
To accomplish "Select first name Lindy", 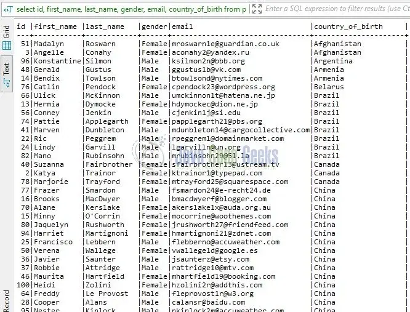I will [44, 147].
